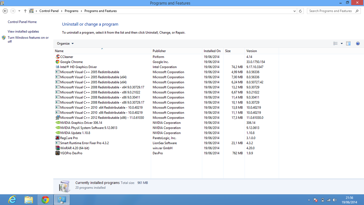Expand the address bar history dropdown
The image size is (364, 205).
[x=294, y=11]
